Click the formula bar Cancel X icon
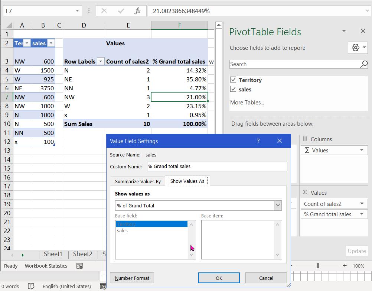Viewport: 372px width, 291px height. (104, 11)
